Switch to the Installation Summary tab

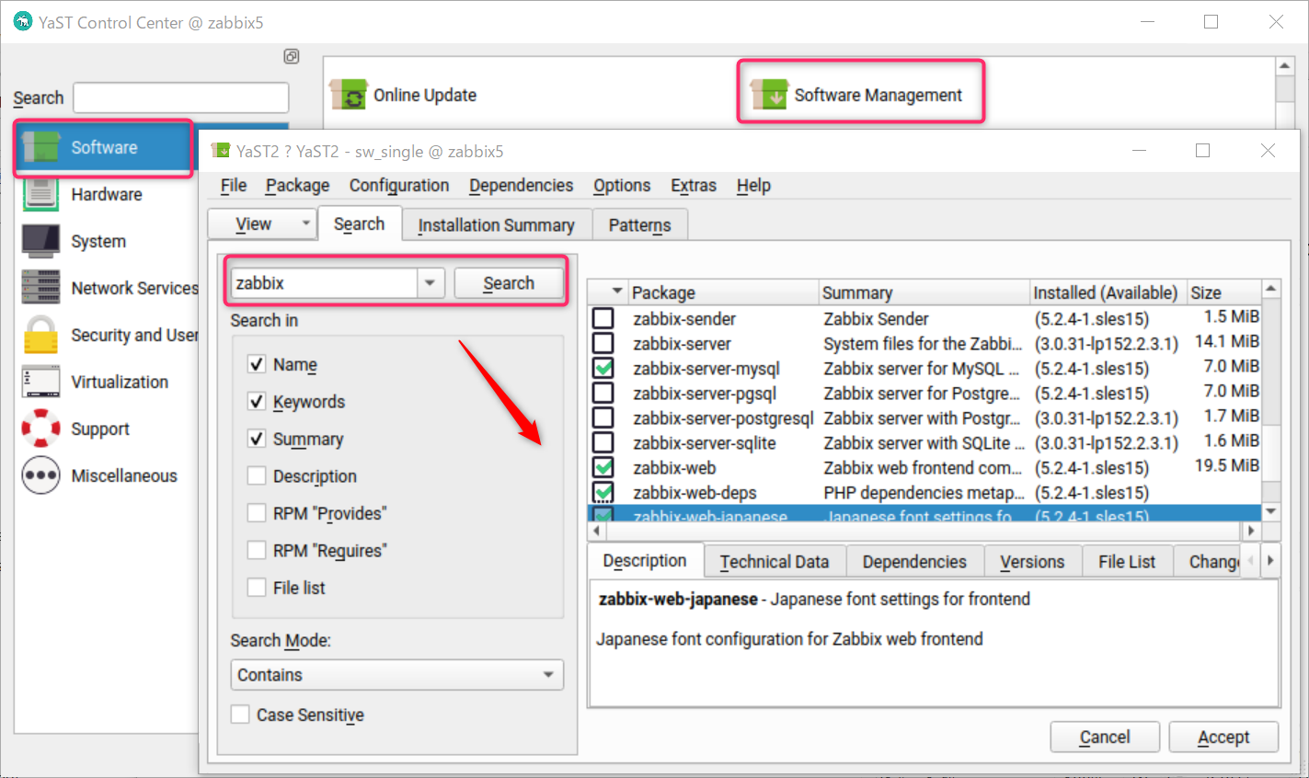tap(496, 225)
